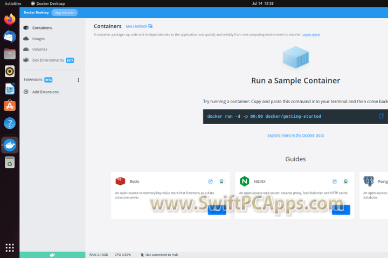Click the Images cloud icon in sidebar
The width and height of the screenshot is (388, 258).
tap(26, 39)
